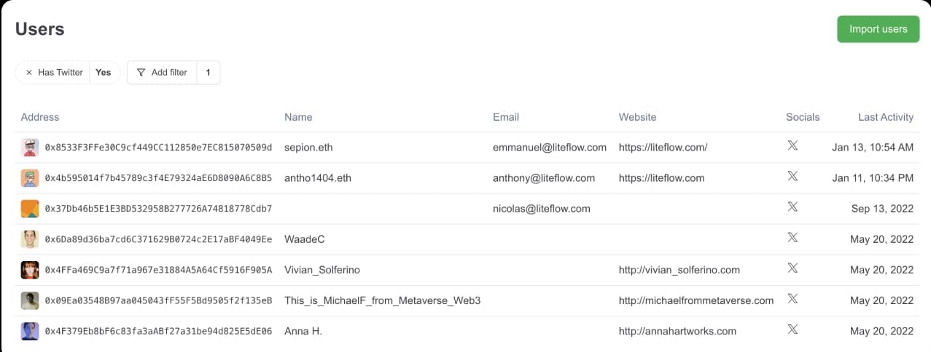This screenshot has height=352, width=931.
Task: Click the X icon in sepion.eth's row
Action: 792,145
